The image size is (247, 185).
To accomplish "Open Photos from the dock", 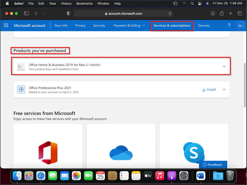I will 76,176.
